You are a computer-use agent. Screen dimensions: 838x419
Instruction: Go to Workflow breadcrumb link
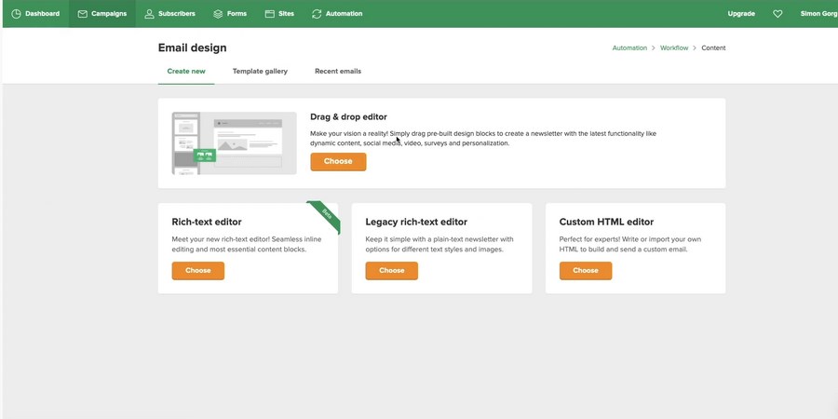pyautogui.click(x=674, y=47)
